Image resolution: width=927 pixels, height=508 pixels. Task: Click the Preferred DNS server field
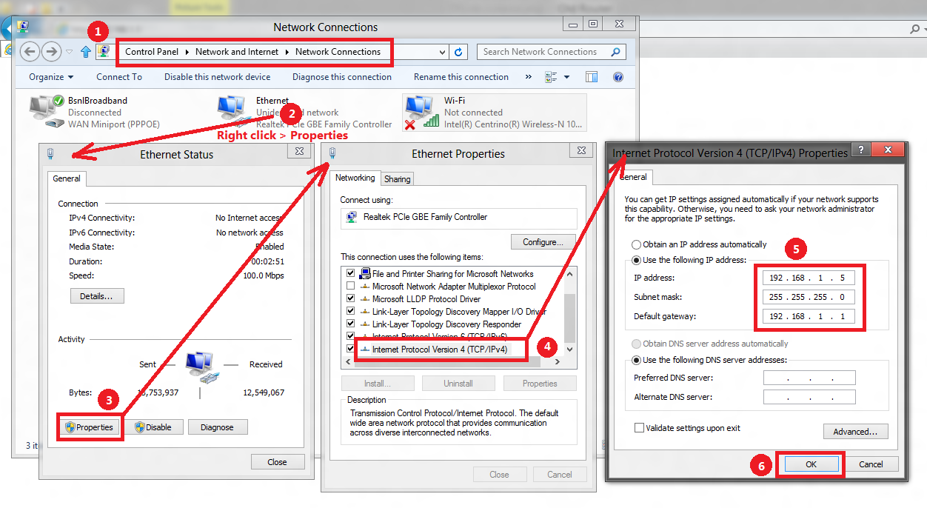click(809, 378)
